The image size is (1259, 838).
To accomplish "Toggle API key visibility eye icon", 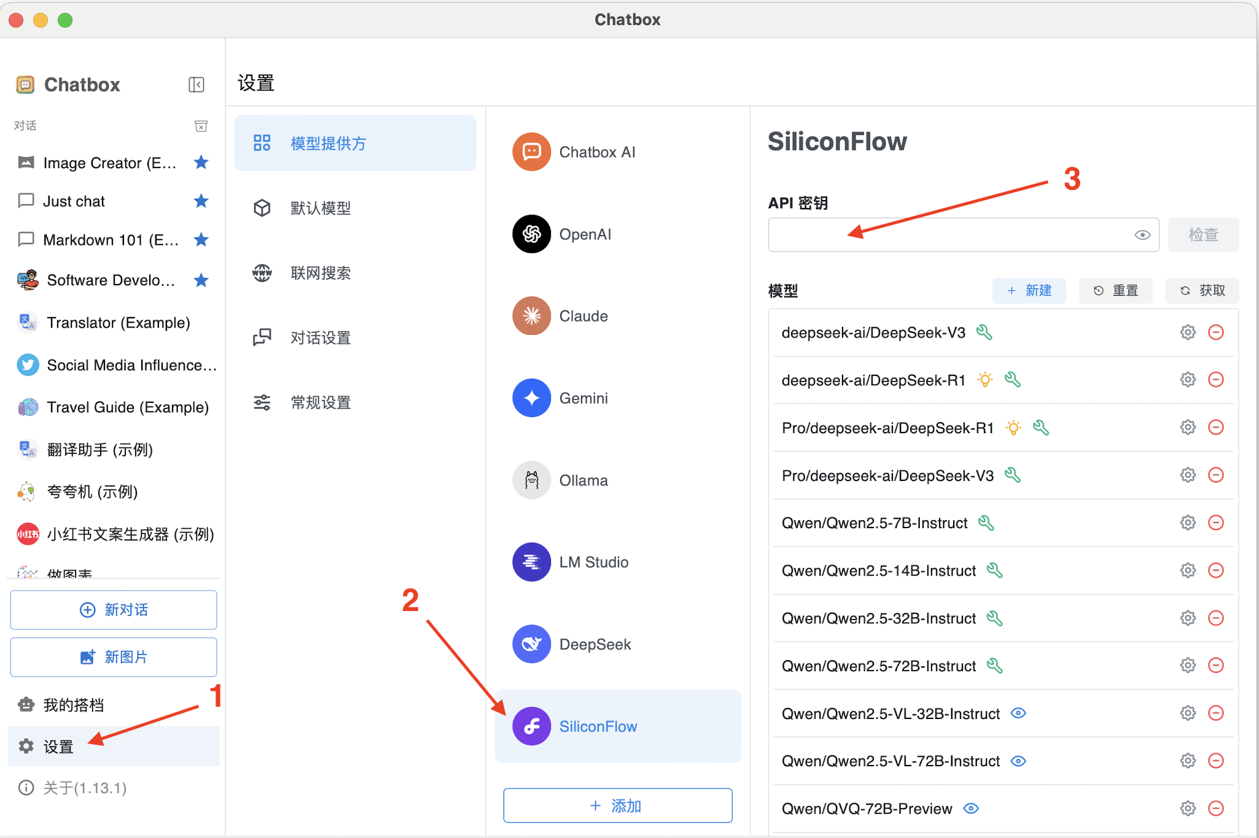I will point(1142,235).
